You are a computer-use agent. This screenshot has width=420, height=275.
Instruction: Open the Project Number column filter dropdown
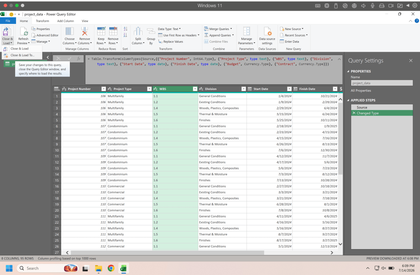coord(103,89)
